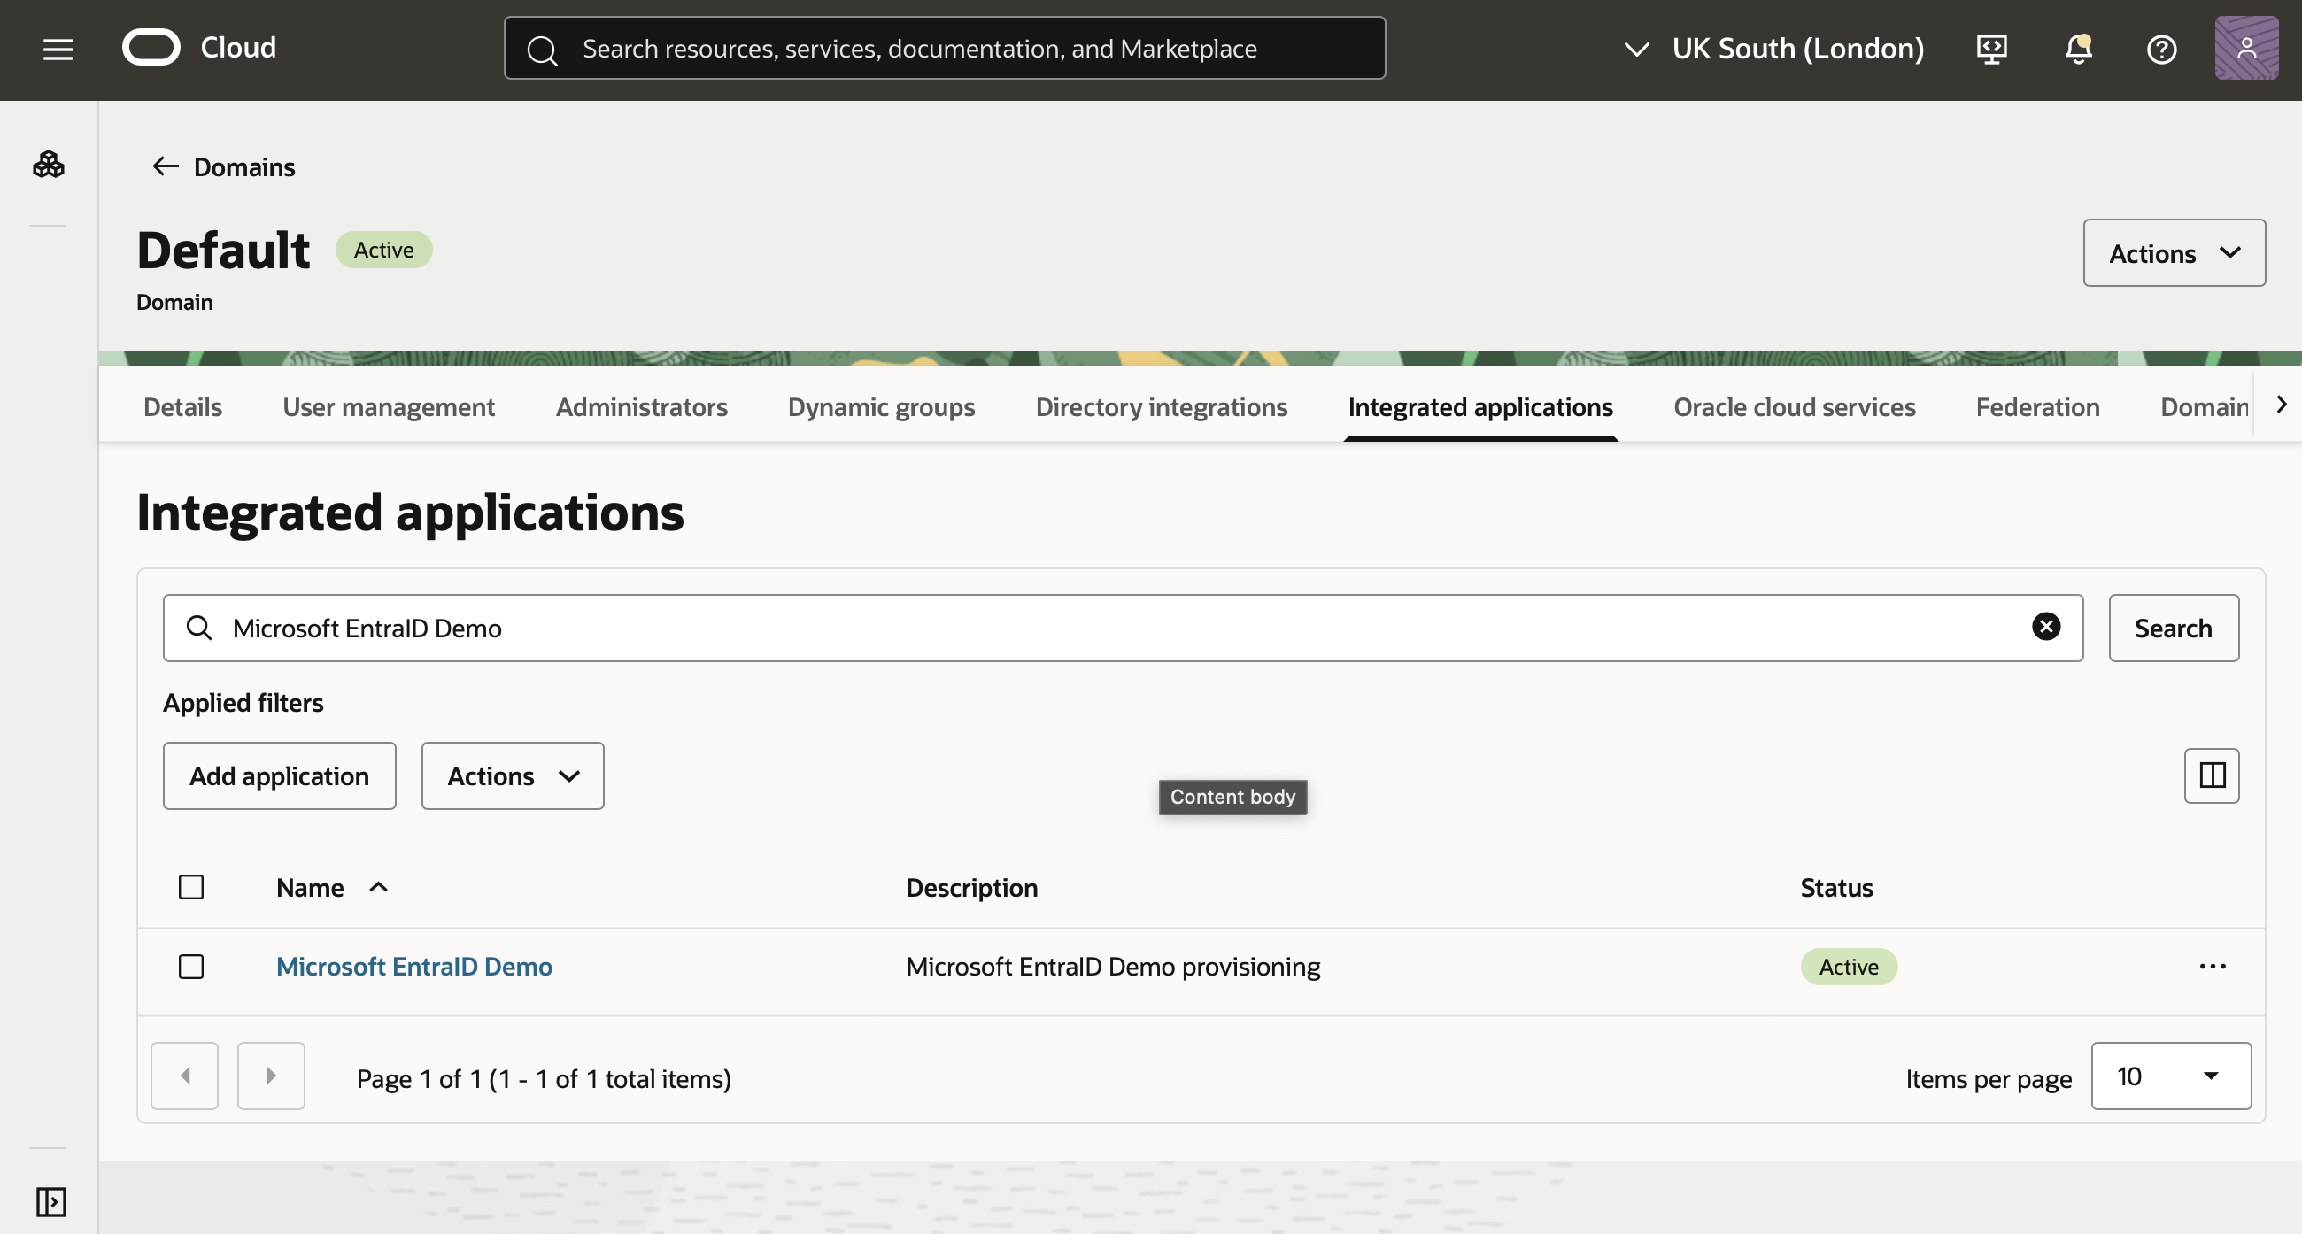Viewport: 2302px width, 1234px height.
Task: Open the column display preferences icon
Action: point(2212,775)
